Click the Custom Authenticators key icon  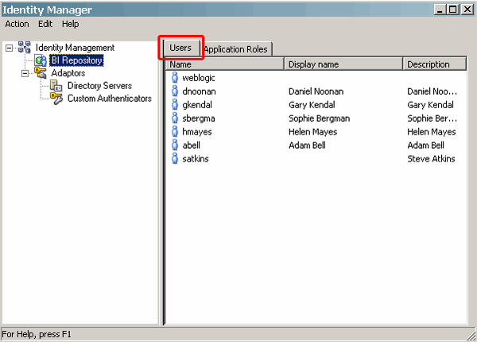(x=56, y=99)
